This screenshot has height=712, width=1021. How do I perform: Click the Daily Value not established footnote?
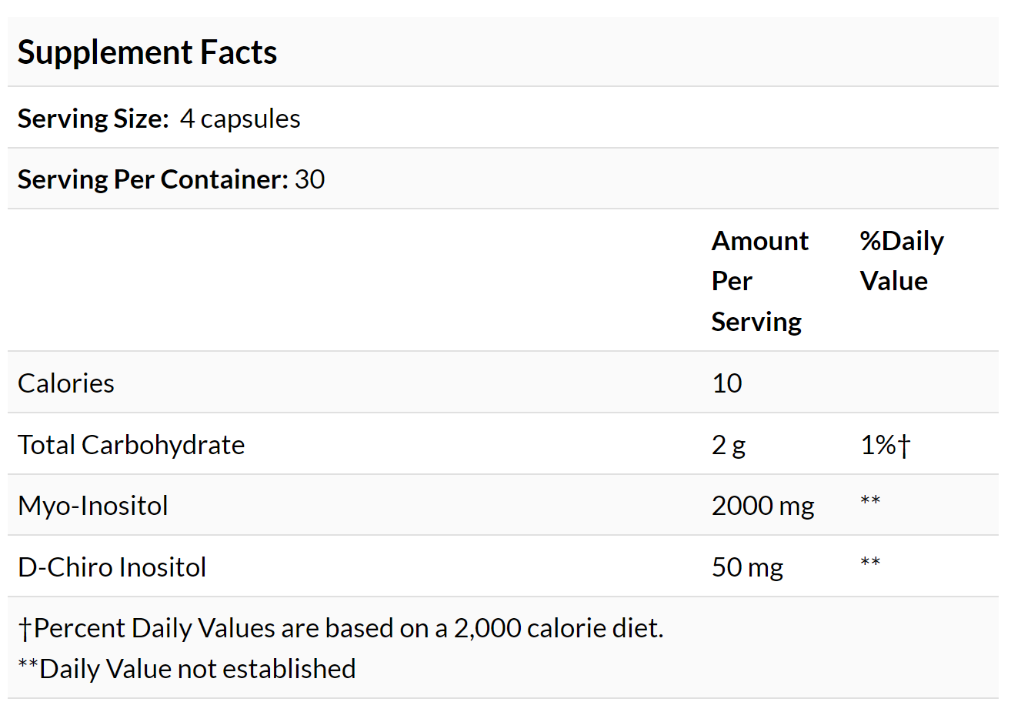pos(187,669)
